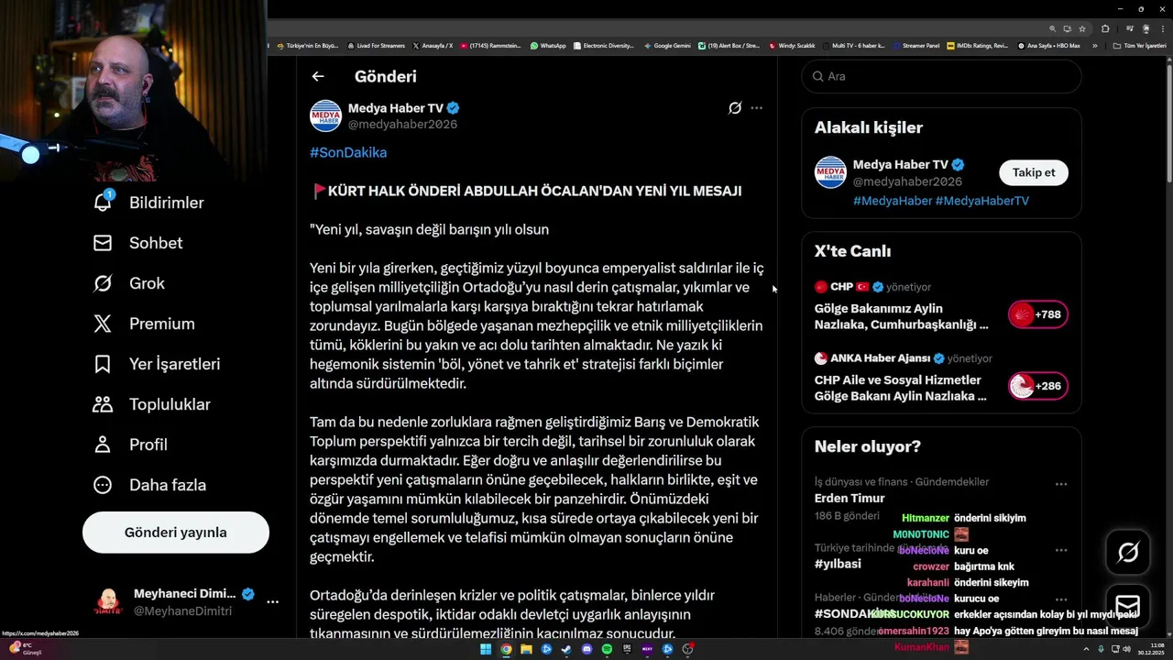Follow Medya Haber TV with Takip et

tap(1034, 172)
